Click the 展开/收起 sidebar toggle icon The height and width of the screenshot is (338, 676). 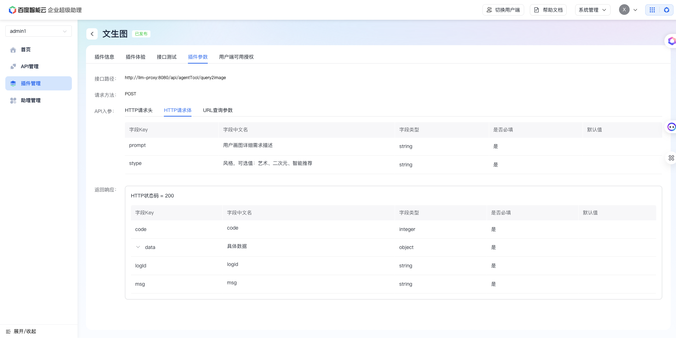(x=8, y=332)
